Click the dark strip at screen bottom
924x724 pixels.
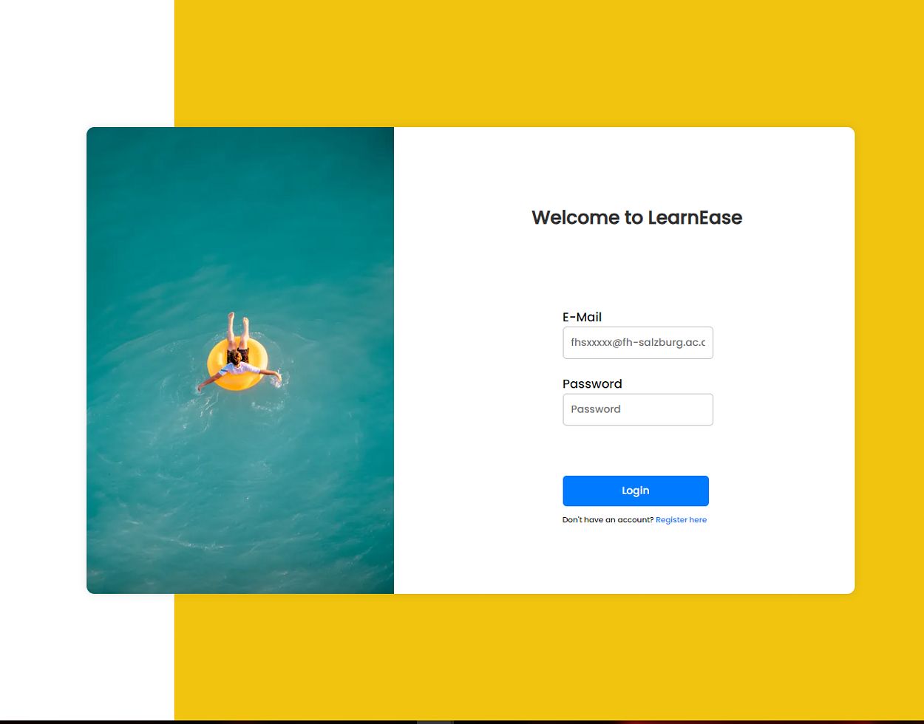pyautogui.click(x=462, y=722)
